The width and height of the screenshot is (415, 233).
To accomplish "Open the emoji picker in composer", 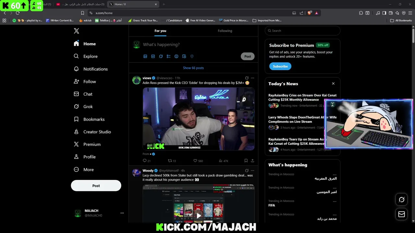I will (x=176, y=56).
